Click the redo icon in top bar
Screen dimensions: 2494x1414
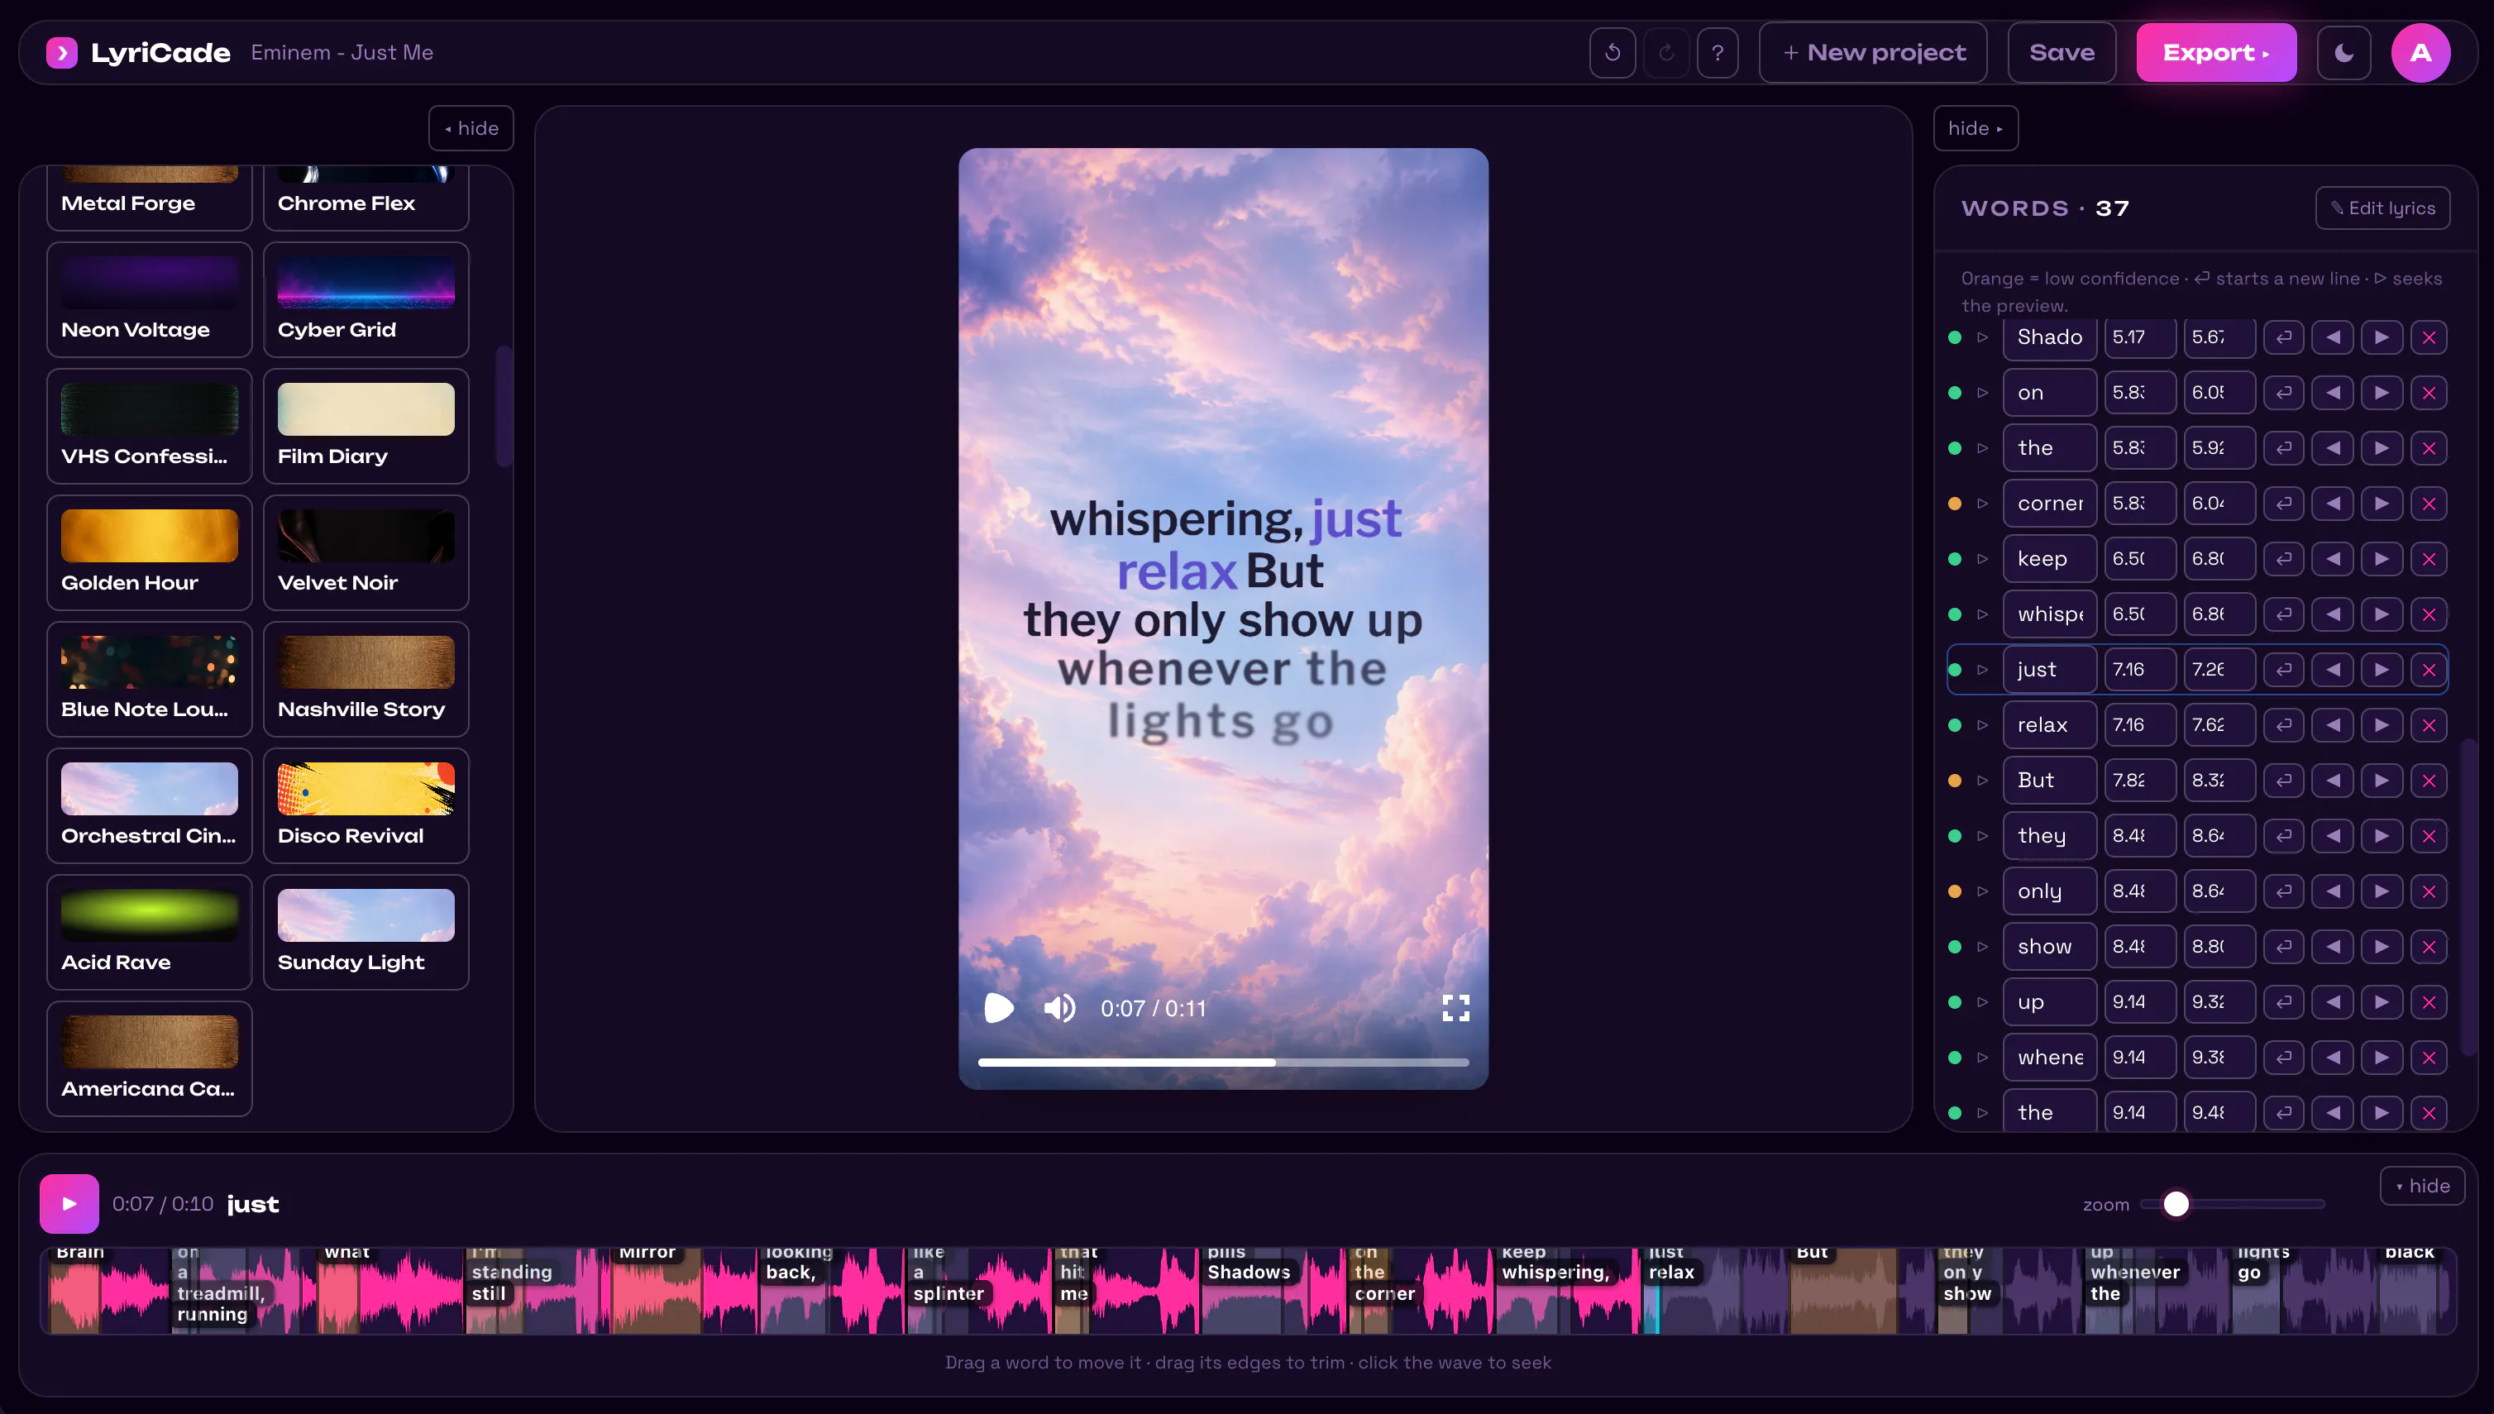pos(1665,52)
